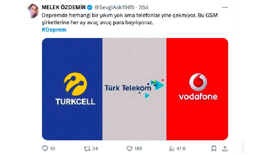Click the Turkcell logo in image
Viewport: 264px width, 155px height.
pos(75,89)
